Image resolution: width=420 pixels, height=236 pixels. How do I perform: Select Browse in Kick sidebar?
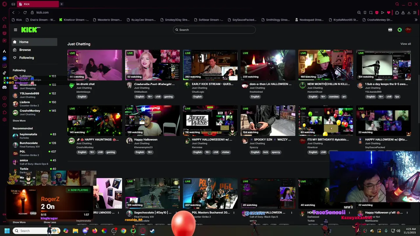[34, 50]
